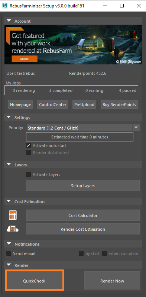Open the Cost Calculator

pos(83,215)
